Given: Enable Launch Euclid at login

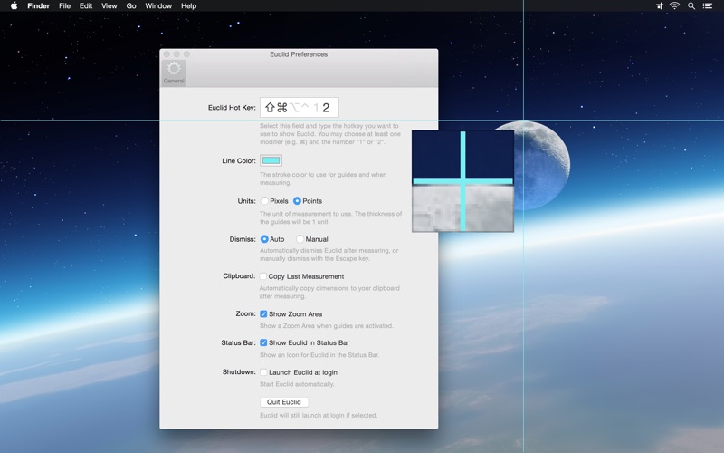Looking at the screenshot, I should (263, 372).
